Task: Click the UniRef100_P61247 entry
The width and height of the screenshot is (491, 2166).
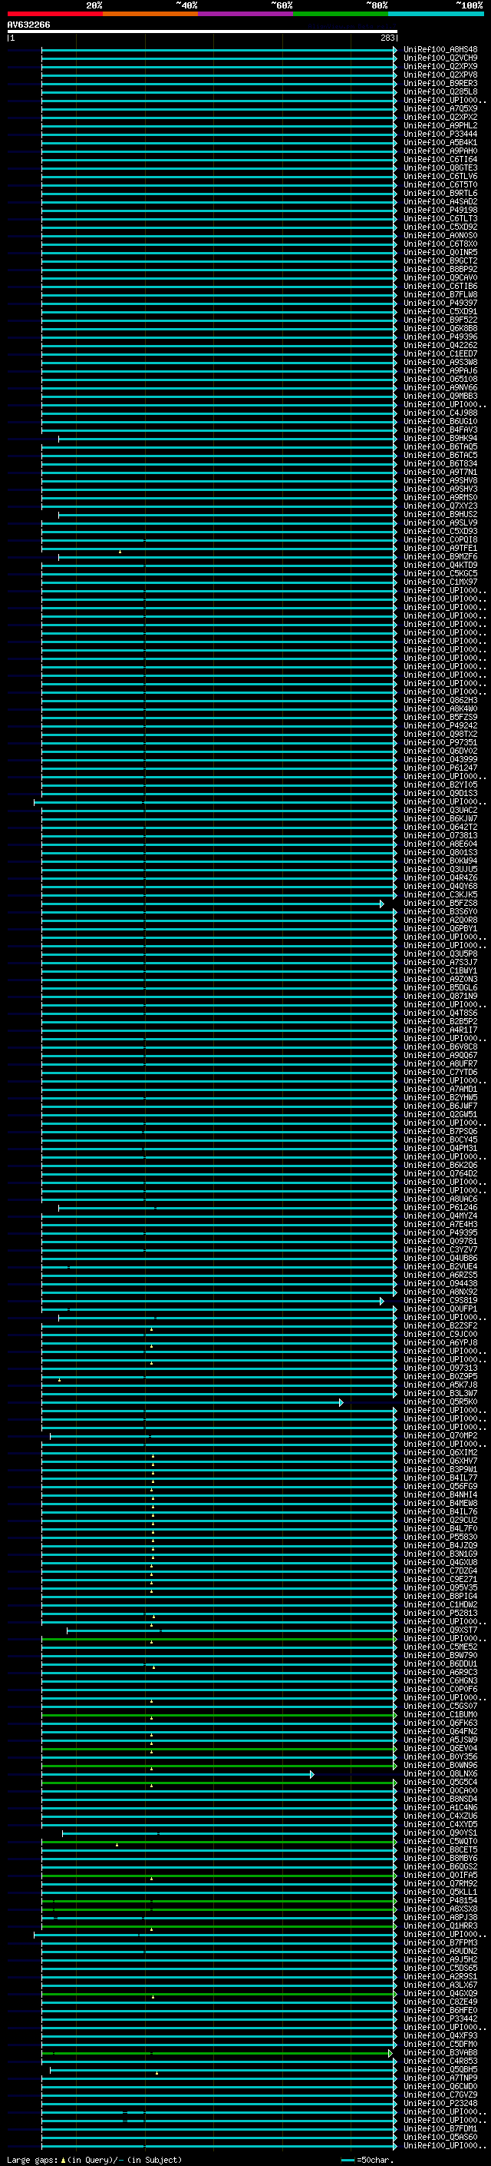Action: [440, 768]
